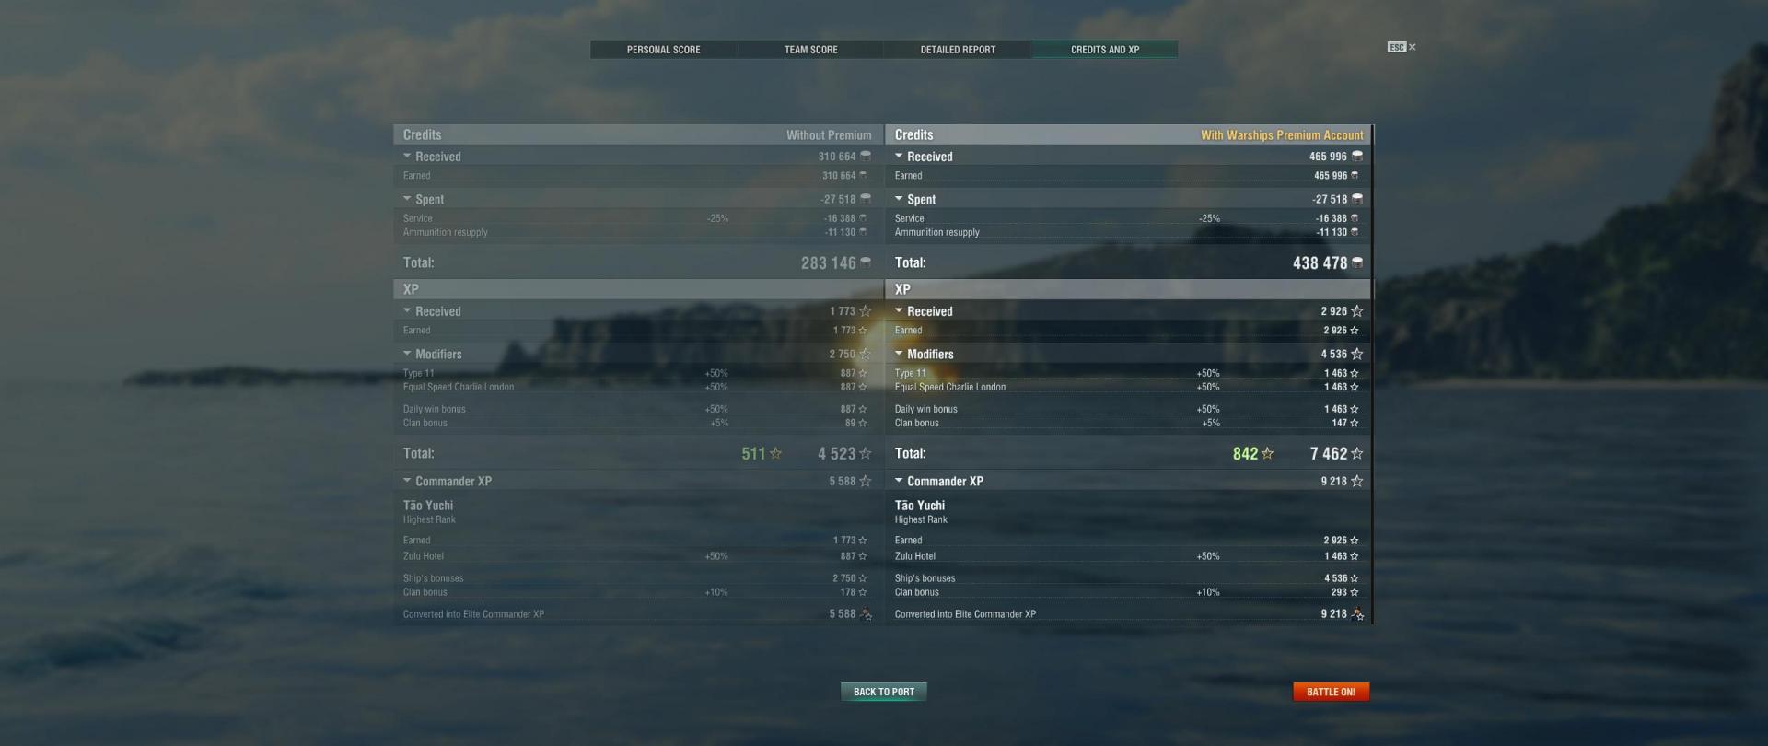Open the Team Score tab

[810, 50]
